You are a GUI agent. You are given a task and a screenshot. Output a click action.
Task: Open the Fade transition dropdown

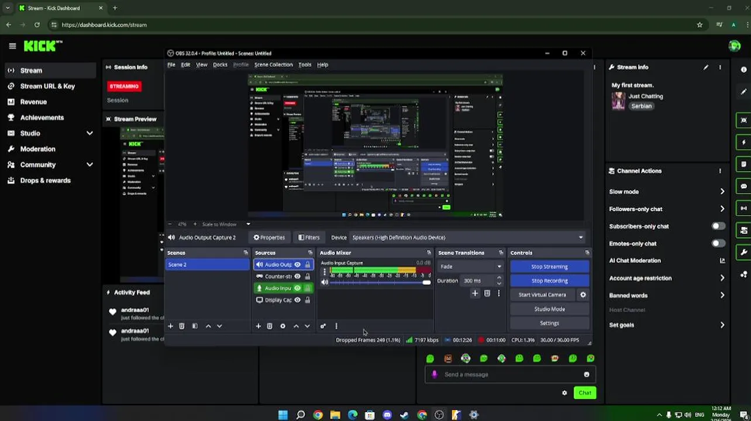pos(471,267)
